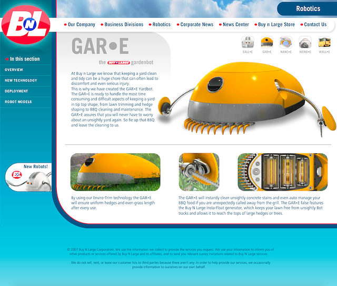Click the BnL logo in the corner
The height and width of the screenshot is (286, 337).
pos(26,25)
